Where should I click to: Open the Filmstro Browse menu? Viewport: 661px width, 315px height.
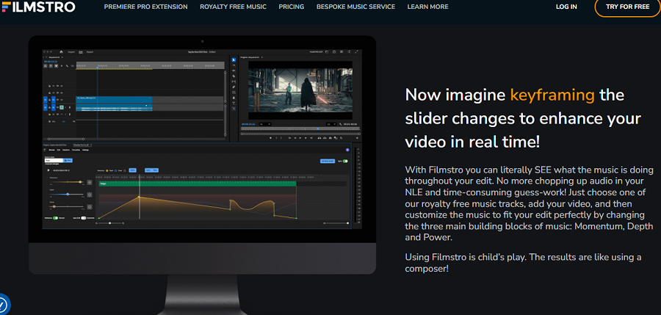pyautogui.click(x=51, y=150)
